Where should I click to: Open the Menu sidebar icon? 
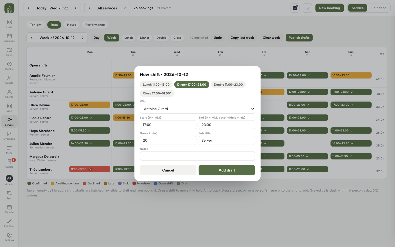(x=9, y=150)
